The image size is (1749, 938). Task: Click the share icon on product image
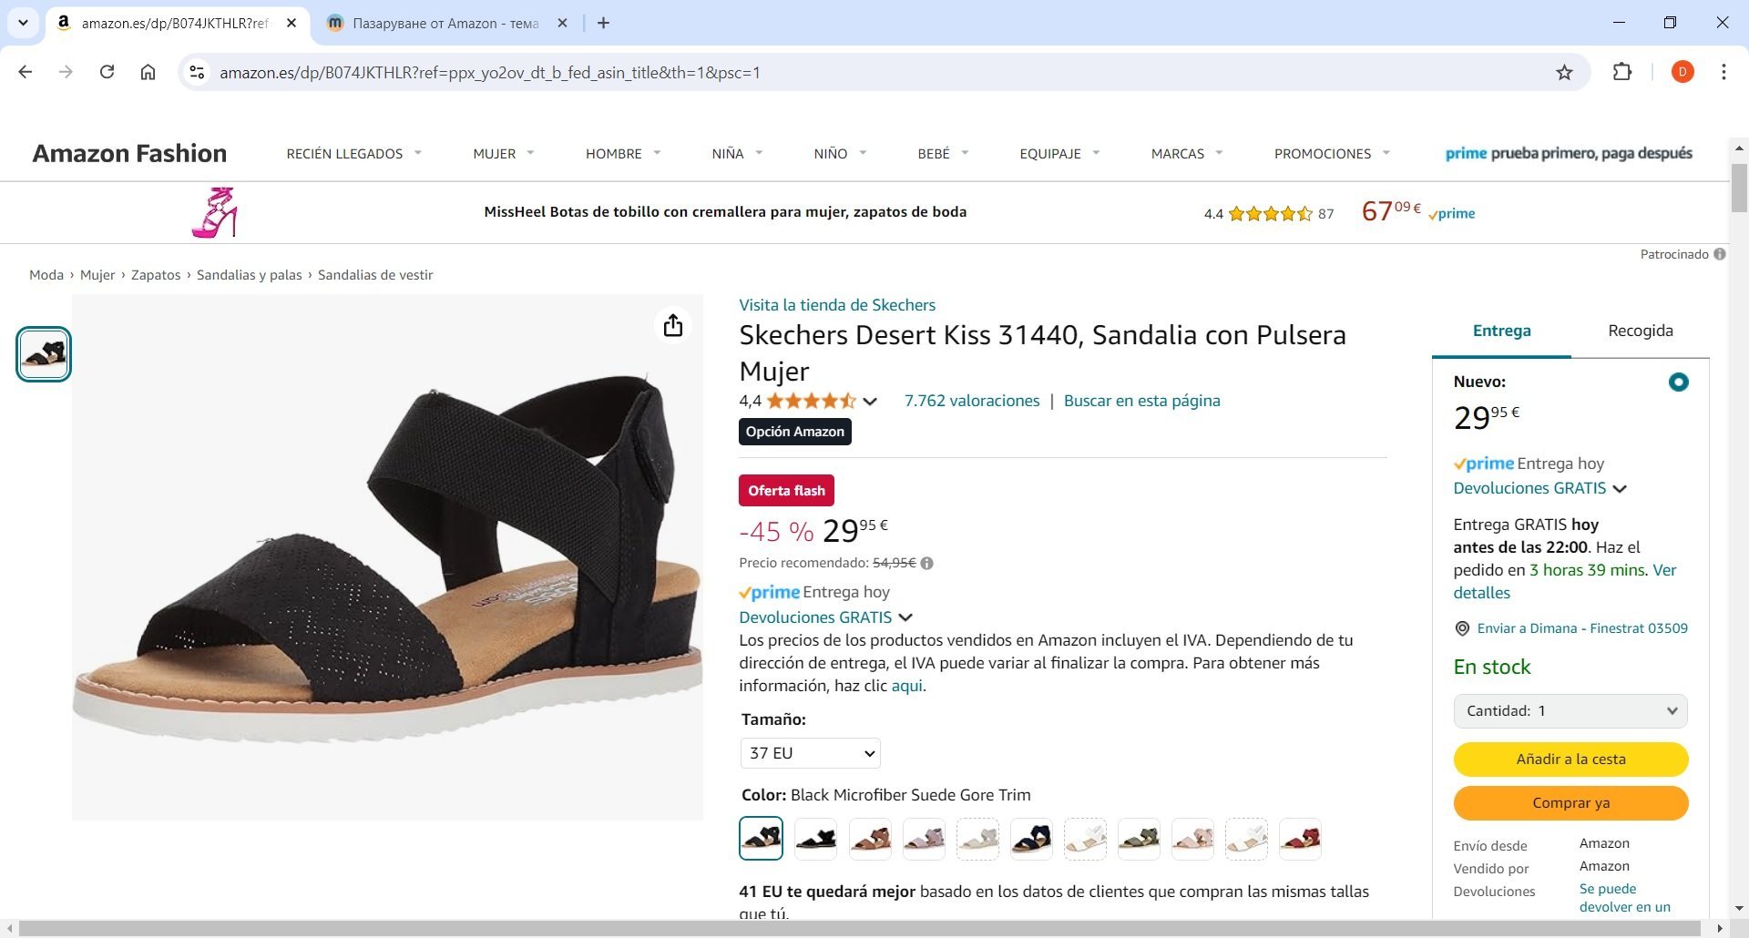point(673,325)
